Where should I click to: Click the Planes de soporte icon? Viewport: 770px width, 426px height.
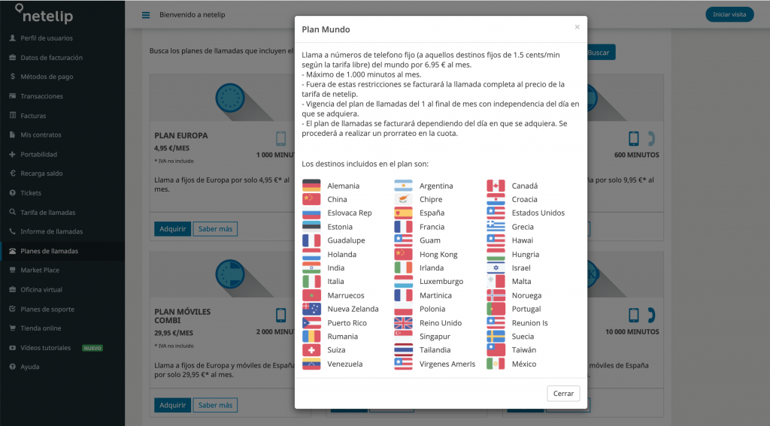[x=12, y=309]
